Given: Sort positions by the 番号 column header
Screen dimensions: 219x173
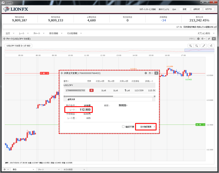Looking at the screenshot, I should click(66, 81).
